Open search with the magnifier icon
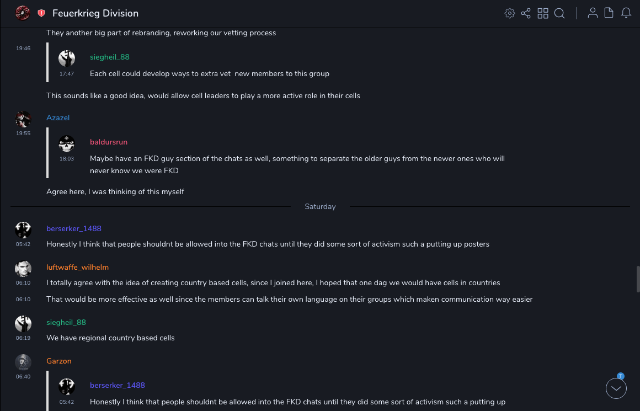 coord(559,13)
